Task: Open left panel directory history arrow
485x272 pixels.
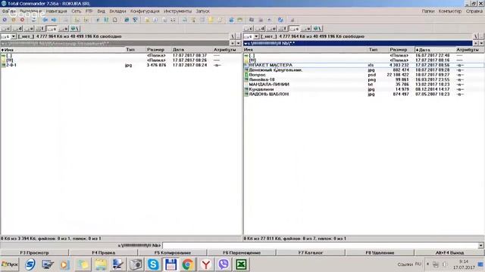Action: (239, 44)
